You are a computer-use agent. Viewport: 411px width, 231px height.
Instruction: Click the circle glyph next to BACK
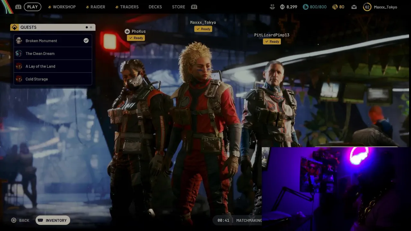point(13,220)
